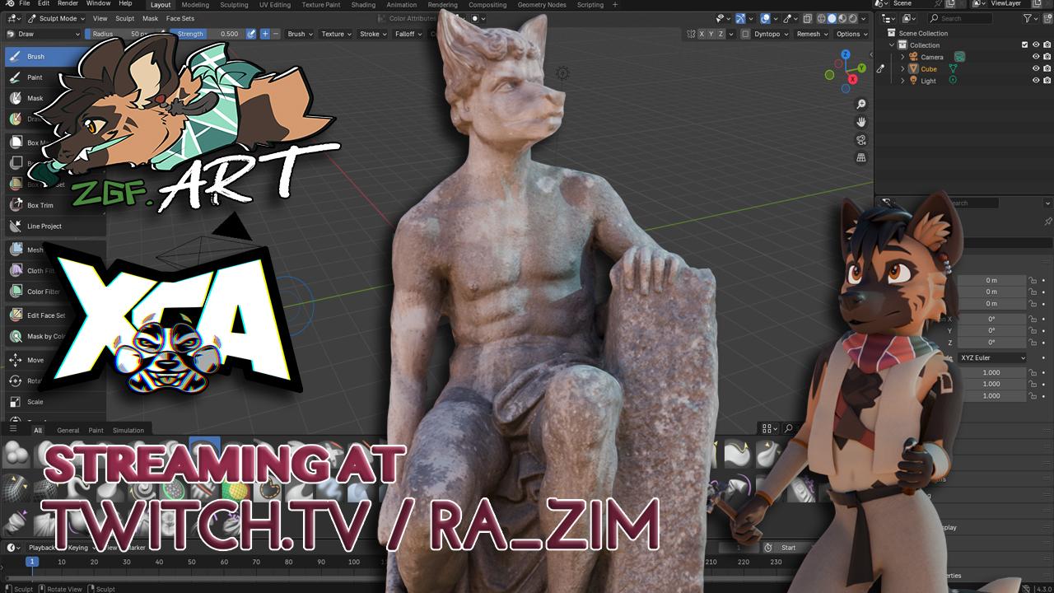Viewport: 1054px width, 593px height.
Task: Select the Edit Face Set tool
Action: point(55,315)
